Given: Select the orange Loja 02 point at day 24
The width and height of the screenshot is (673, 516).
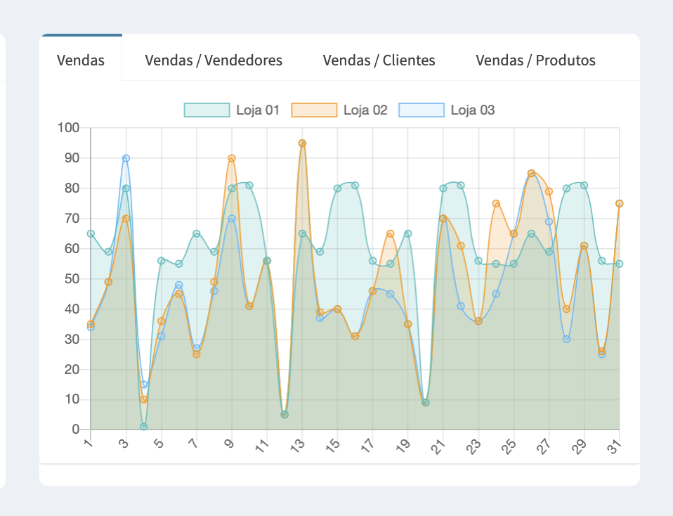Looking at the screenshot, I should click(496, 203).
